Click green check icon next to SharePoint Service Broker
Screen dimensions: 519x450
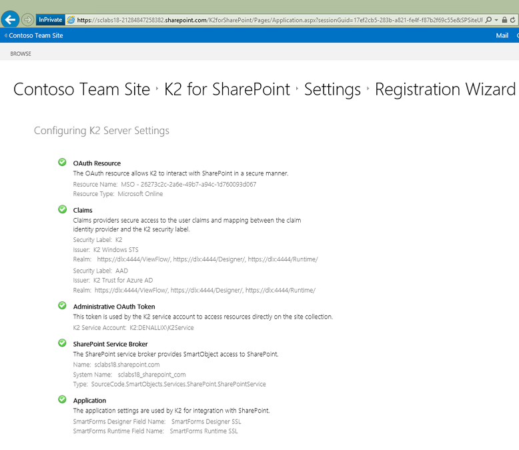point(63,343)
